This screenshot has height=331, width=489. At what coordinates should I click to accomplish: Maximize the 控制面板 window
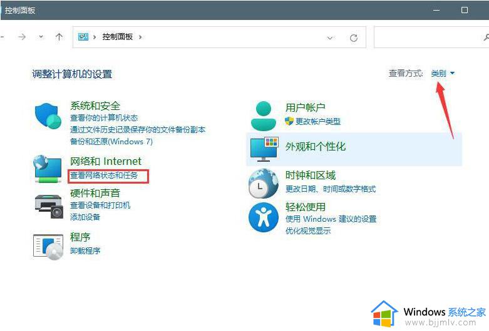[x=465, y=10]
